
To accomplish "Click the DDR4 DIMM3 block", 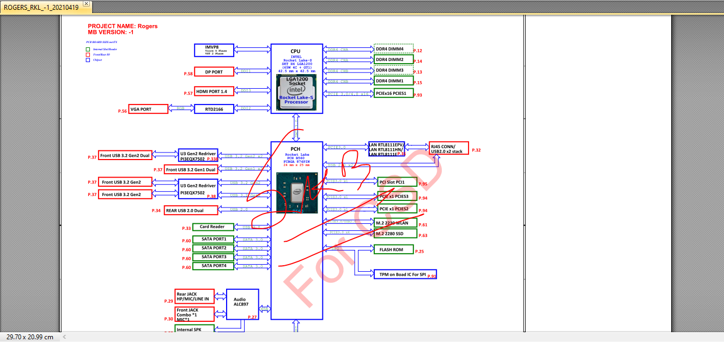I will 393,70.
